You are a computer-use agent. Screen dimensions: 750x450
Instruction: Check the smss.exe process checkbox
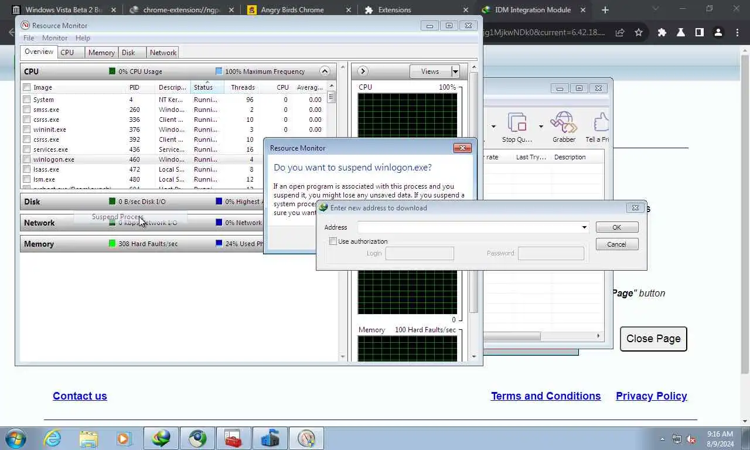click(26, 110)
